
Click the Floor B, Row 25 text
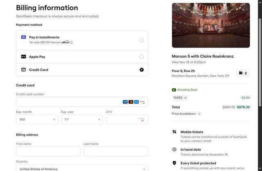pyautogui.click(x=183, y=71)
